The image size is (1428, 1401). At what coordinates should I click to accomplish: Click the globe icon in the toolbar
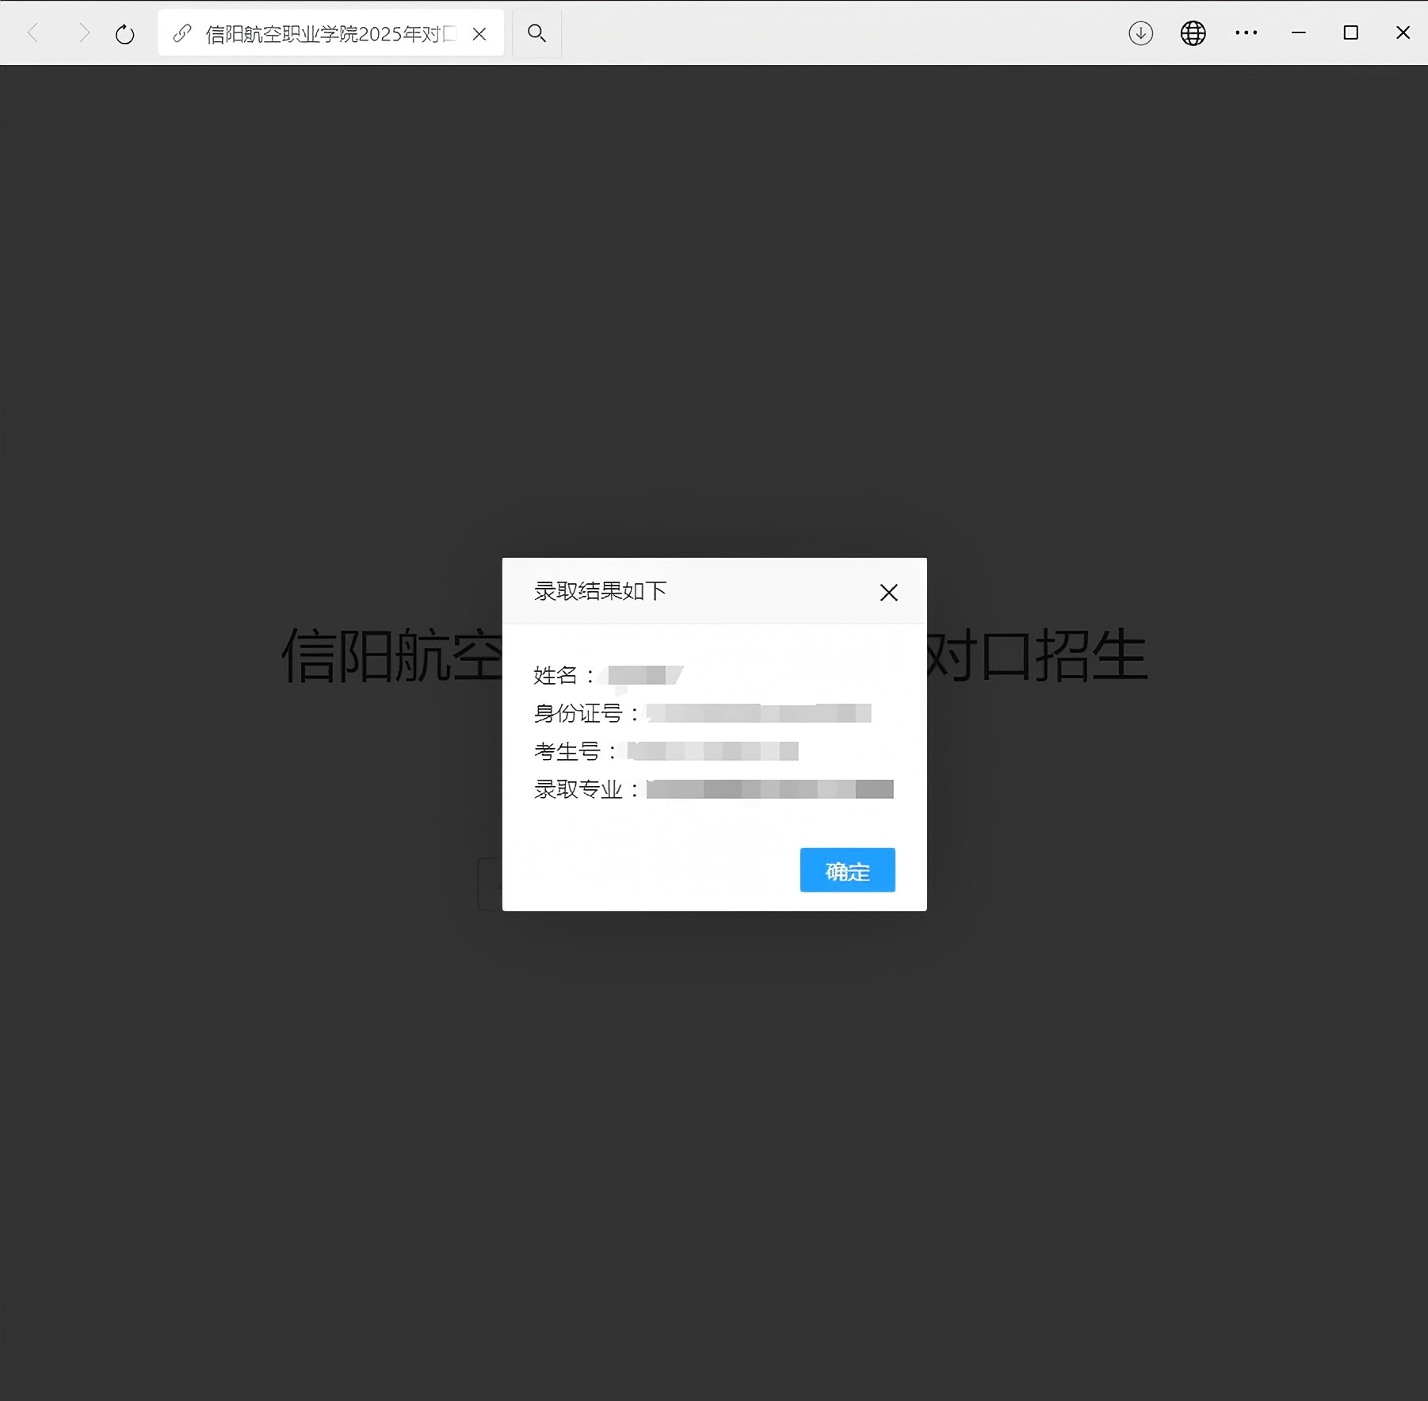click(1193, 33)
